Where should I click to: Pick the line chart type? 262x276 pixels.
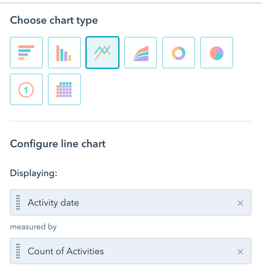tap(102, 53)
